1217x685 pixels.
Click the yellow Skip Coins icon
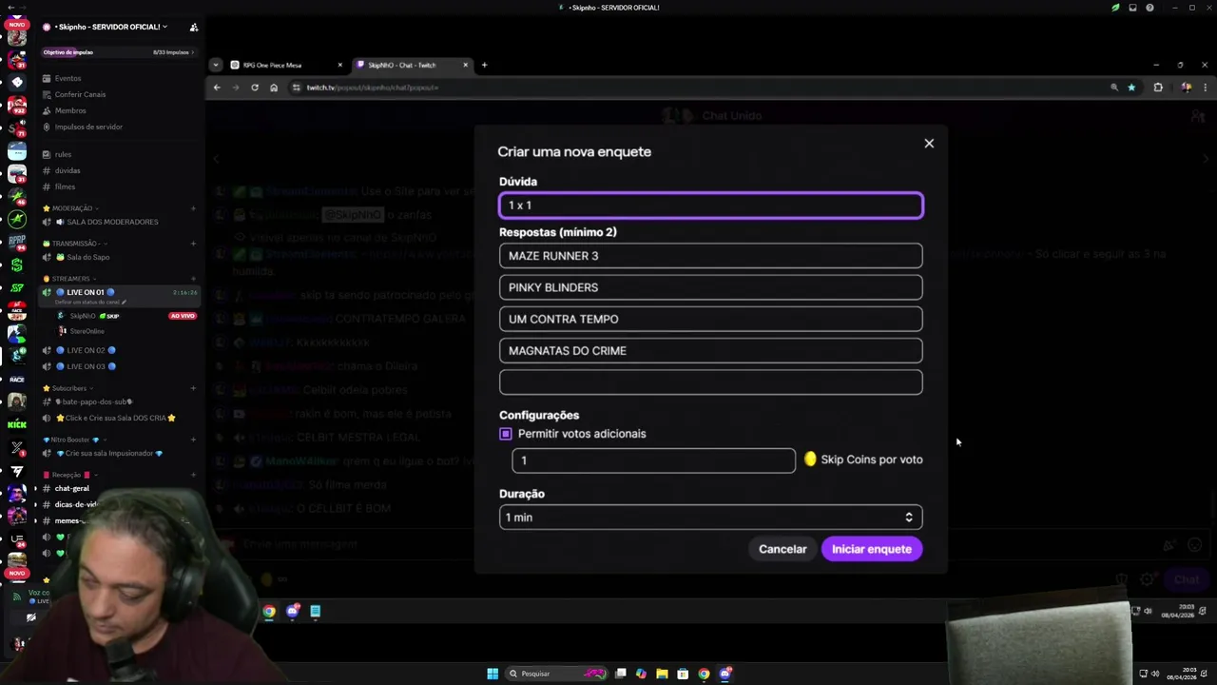click(810, 460)
